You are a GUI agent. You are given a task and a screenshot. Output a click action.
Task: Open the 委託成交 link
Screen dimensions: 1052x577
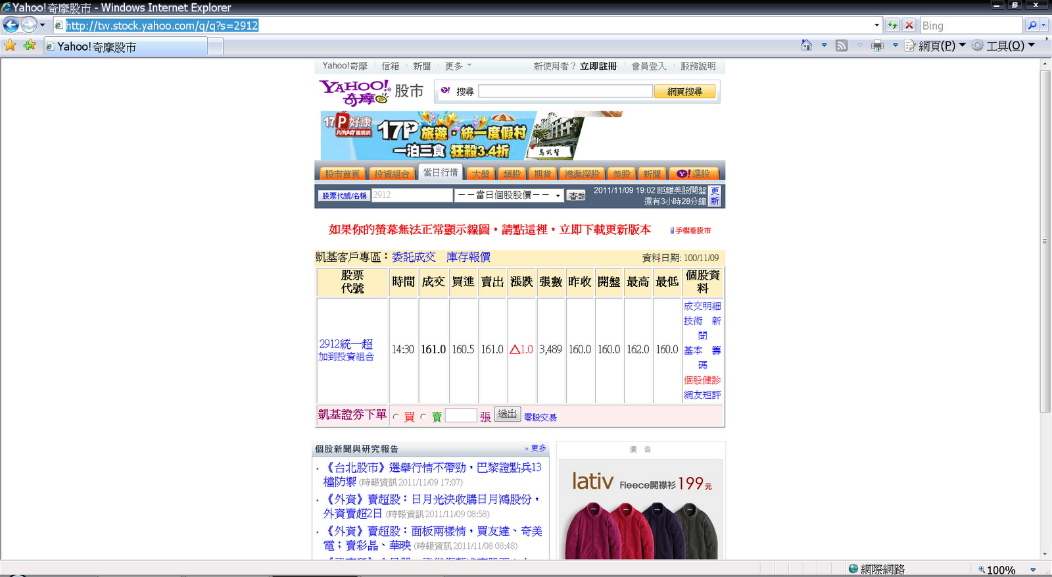click(x=414, y=257)
